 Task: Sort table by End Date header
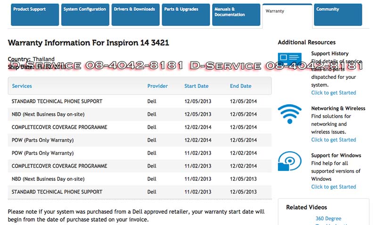pyautogui.click(x=240, y=86)
